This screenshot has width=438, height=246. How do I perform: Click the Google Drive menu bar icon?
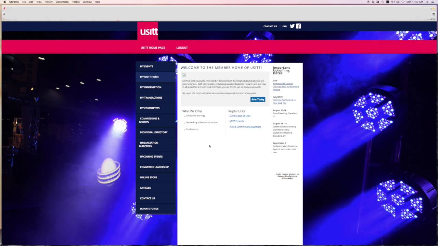(x=378, y=2)
